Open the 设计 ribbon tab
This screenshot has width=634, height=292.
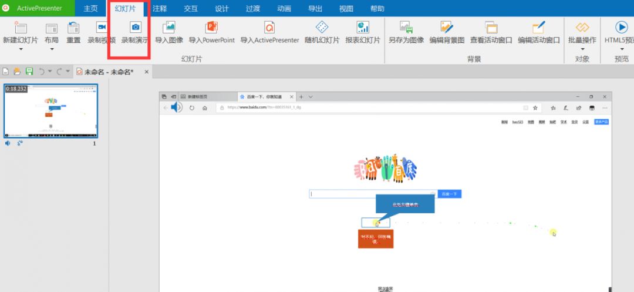222,8
